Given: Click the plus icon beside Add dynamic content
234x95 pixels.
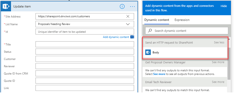Looking at the screenshot, I should point(132,37).
